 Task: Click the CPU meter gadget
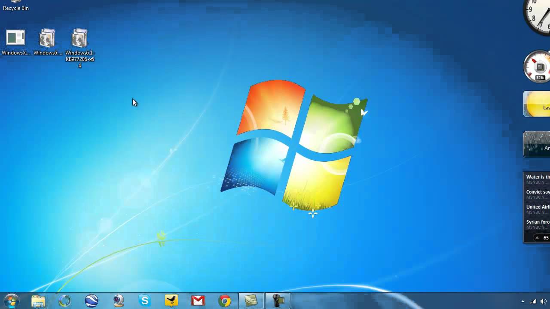537,67
